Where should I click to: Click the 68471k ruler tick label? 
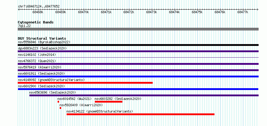point(106,12)
